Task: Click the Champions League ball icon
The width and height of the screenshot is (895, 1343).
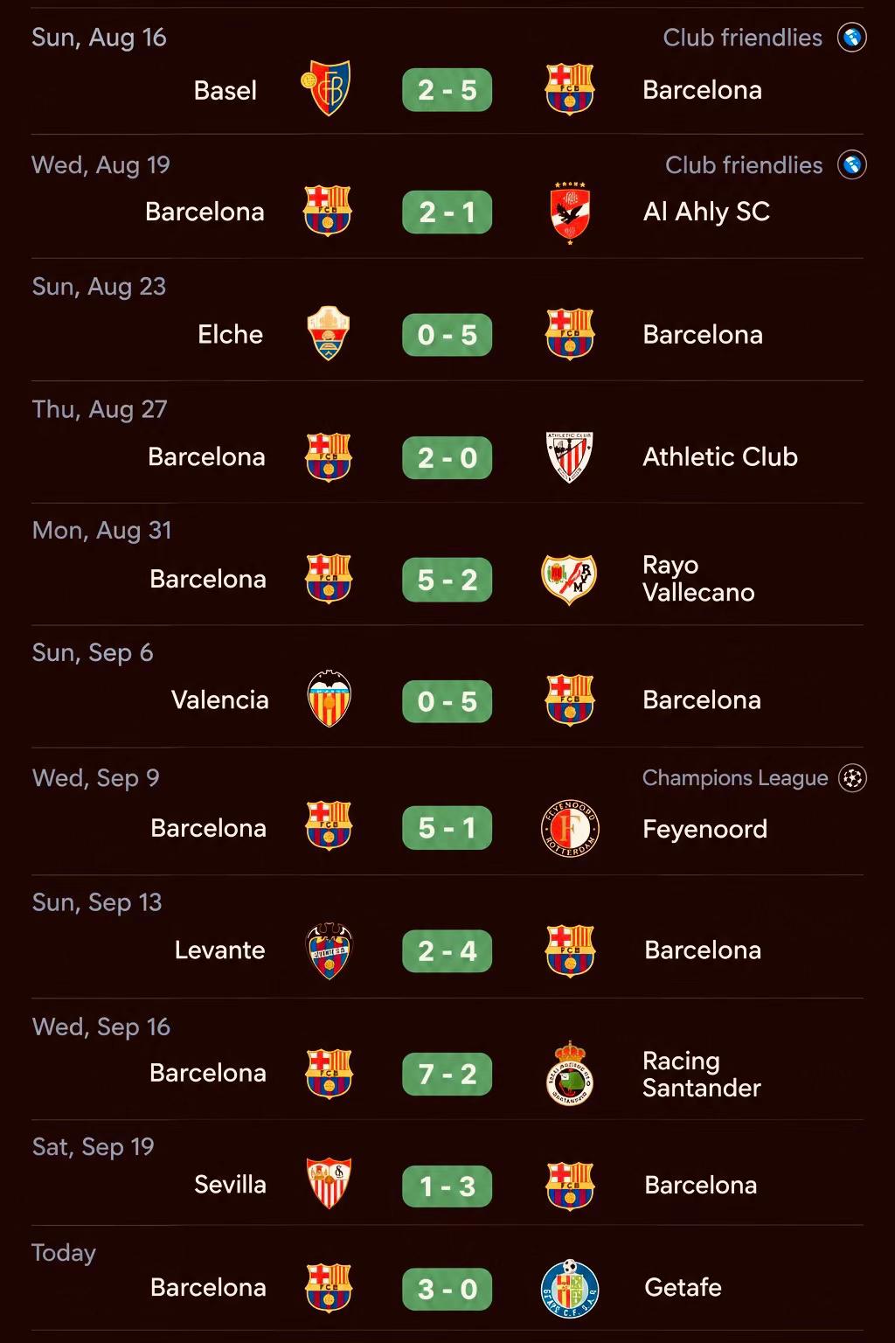Action: [852, 777]
